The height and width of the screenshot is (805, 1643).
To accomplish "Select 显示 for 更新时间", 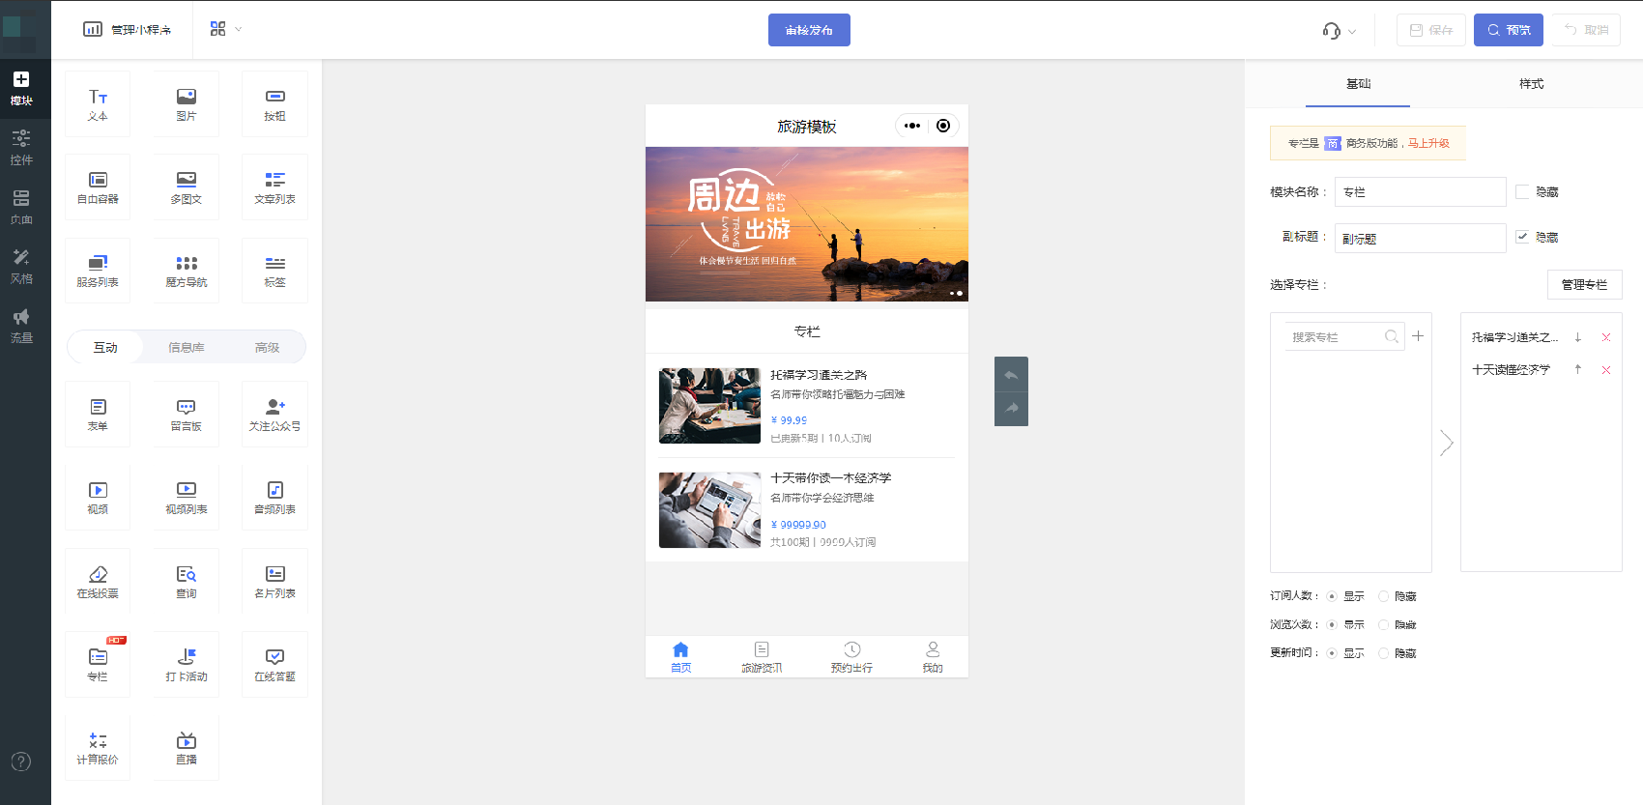I will [x=1332, y=653].
